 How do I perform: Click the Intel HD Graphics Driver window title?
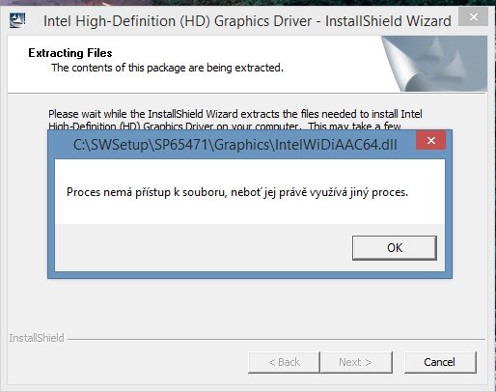[x=247, y=21]
